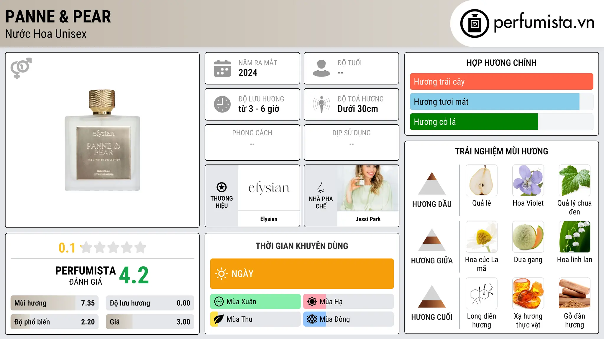
Task: Click the Elysian brand logo image
Action: pyautogui.click(x=269, y=188)
